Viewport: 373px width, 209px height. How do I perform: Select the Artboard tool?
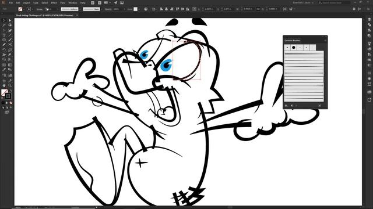pyautogui.click(x=4, y=81)
